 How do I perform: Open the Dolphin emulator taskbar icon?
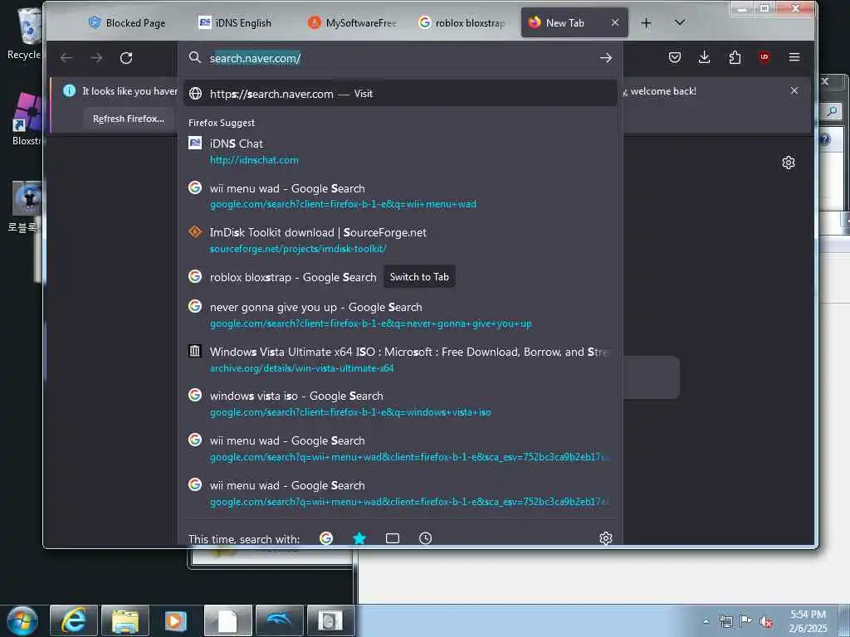(279, 620)
